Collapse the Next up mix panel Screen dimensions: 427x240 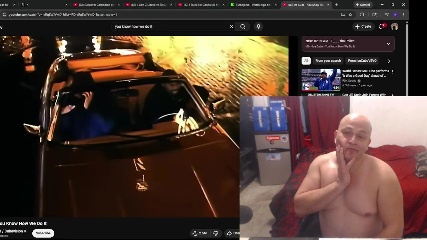click(x=388, y=44)
